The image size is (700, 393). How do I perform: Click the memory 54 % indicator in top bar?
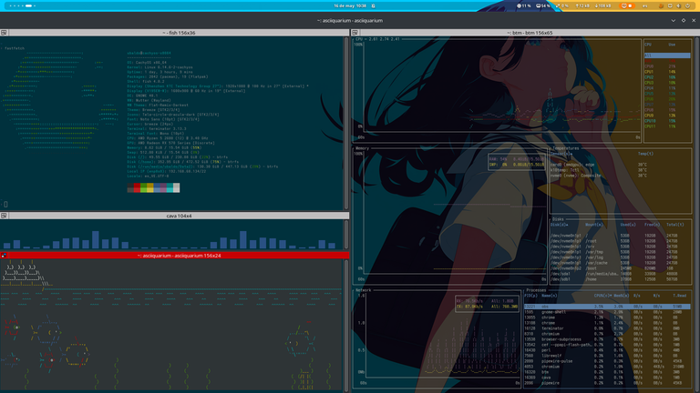tap(543, 5)
